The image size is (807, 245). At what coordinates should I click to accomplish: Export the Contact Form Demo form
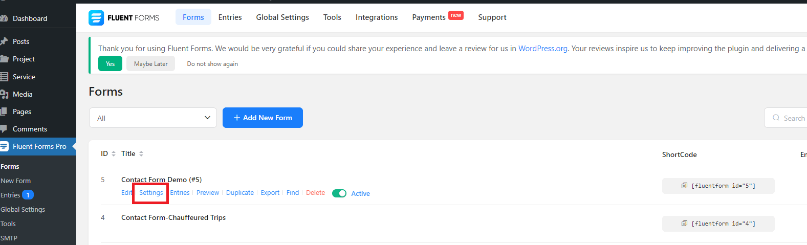click(270, 193)
